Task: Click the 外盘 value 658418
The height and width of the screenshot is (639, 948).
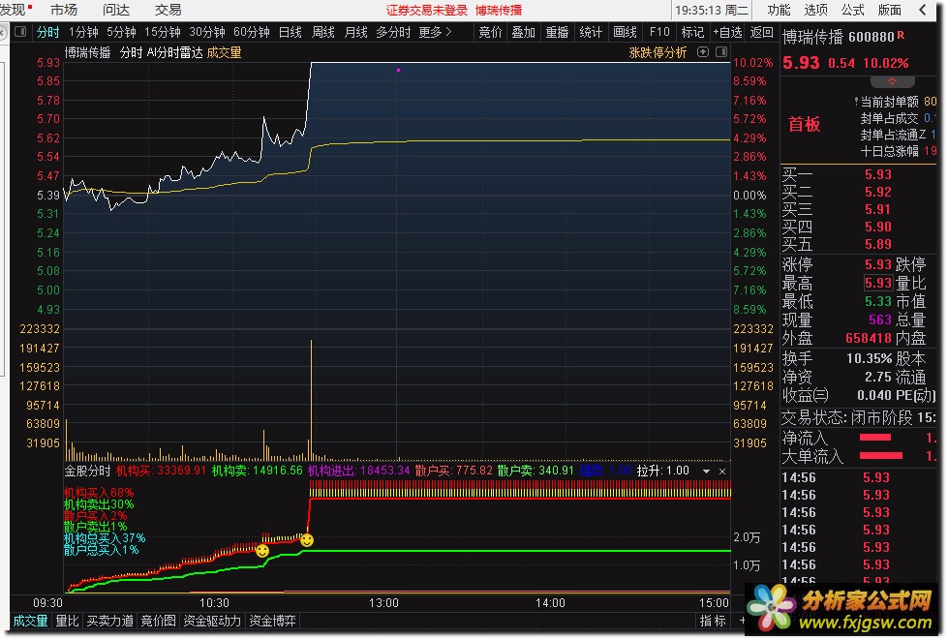Action: (869, 338)
